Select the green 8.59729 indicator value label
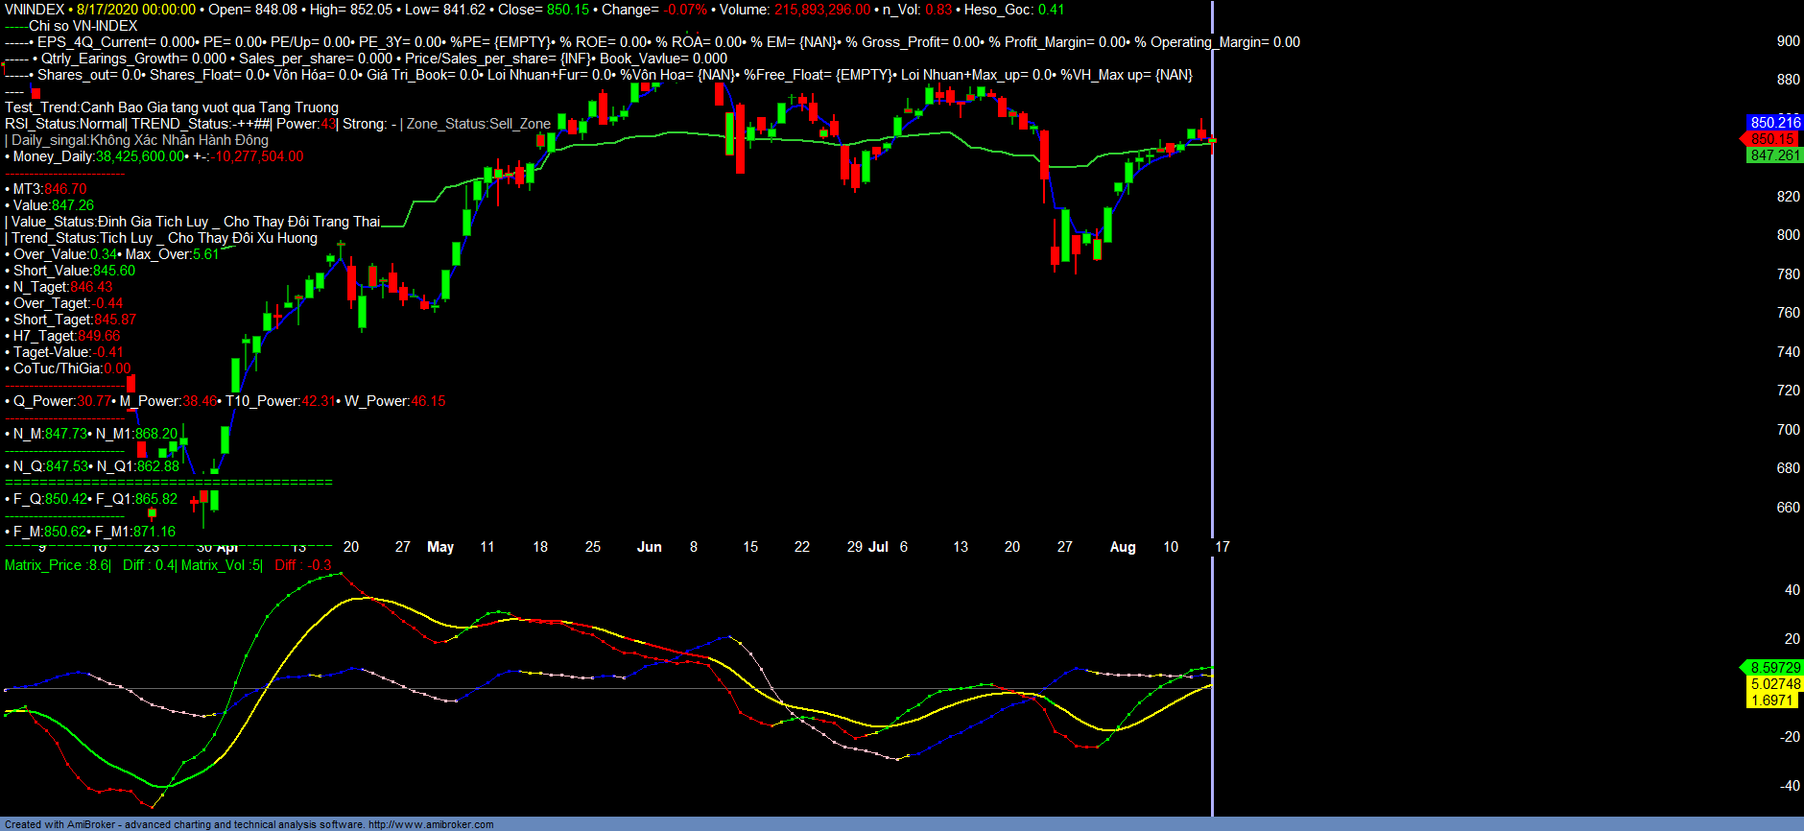The width and height of the screenshot is (1804, 831). [x=1774, y=668]
